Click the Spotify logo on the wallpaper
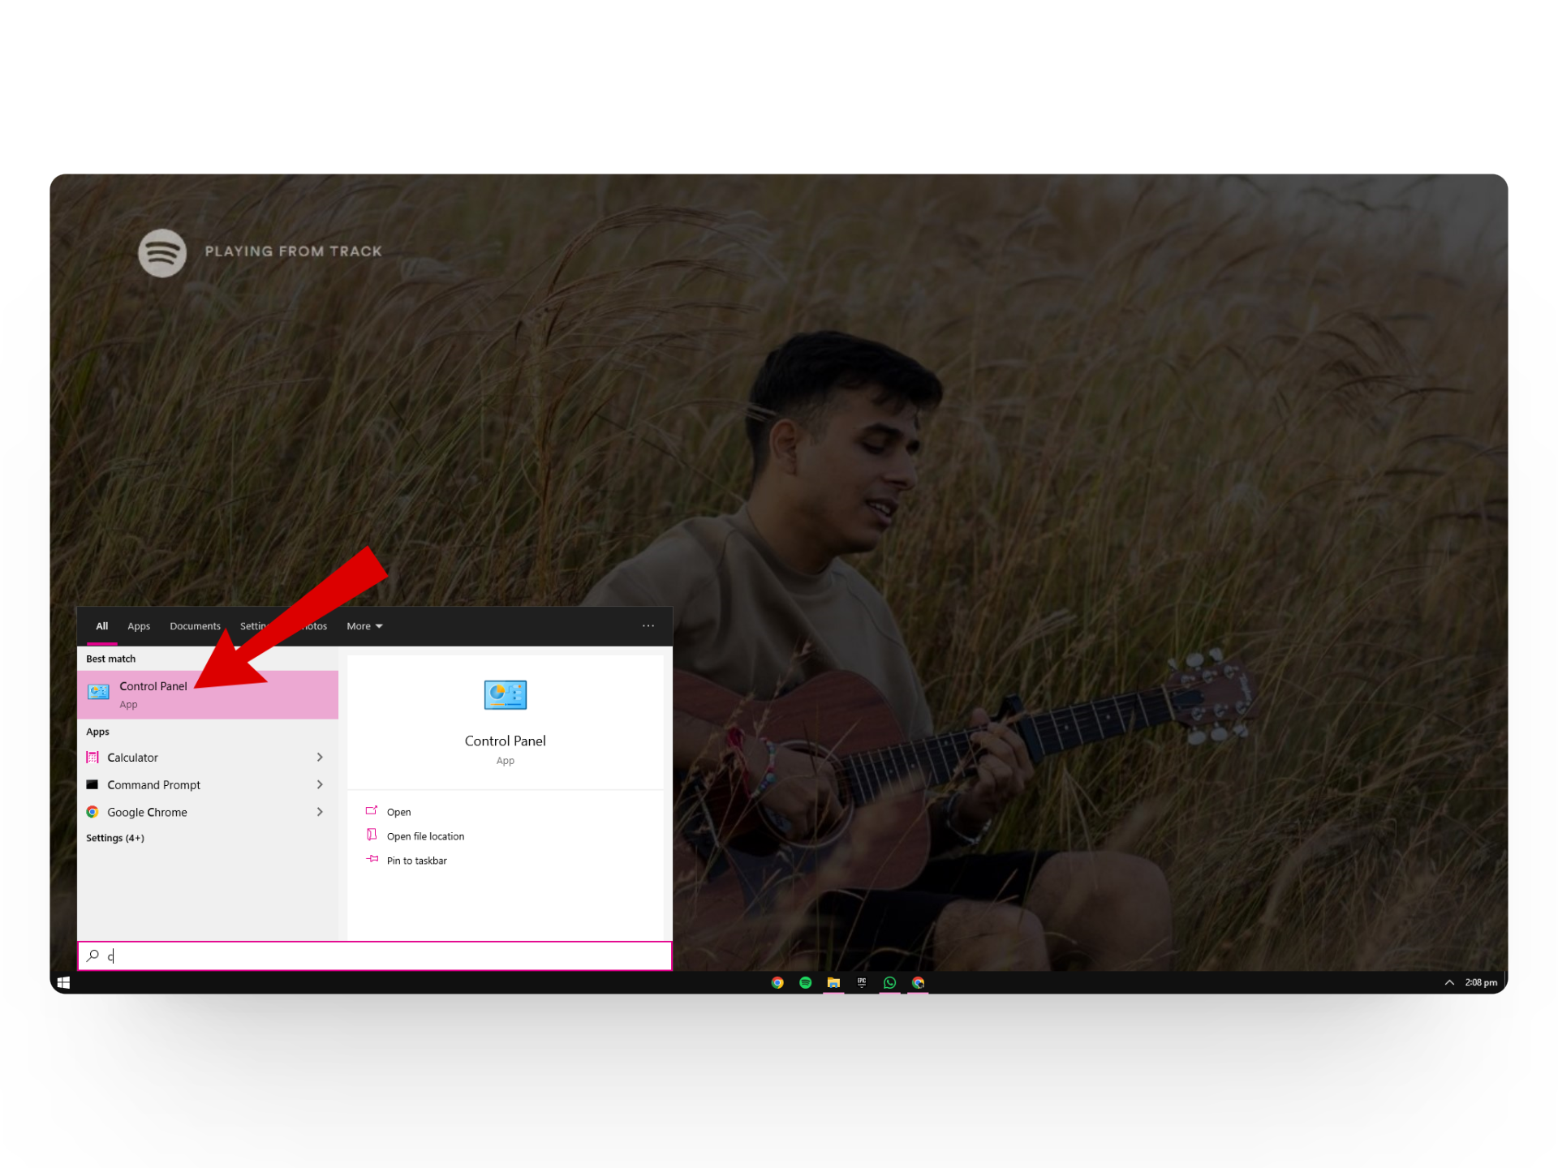This screenshot has height=1168, width=1558. (x=162, y=253)
